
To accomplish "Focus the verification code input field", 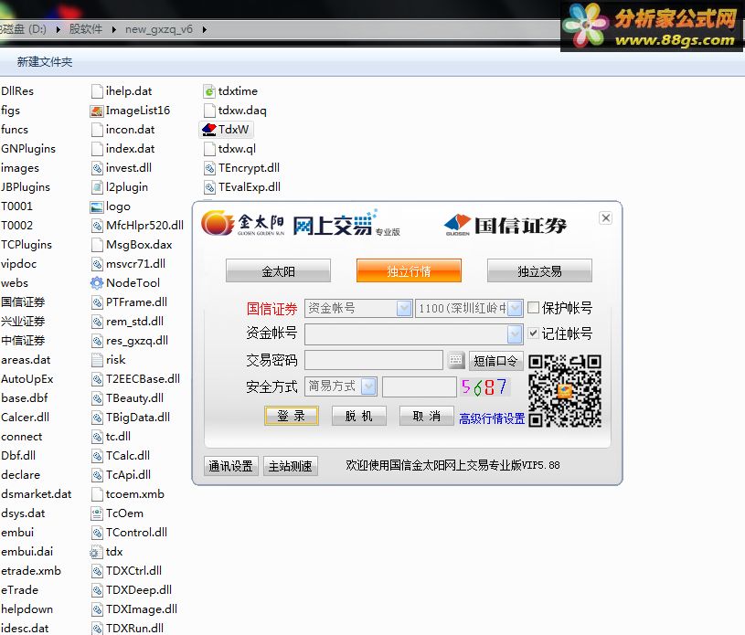I will (x=420, y=386).
